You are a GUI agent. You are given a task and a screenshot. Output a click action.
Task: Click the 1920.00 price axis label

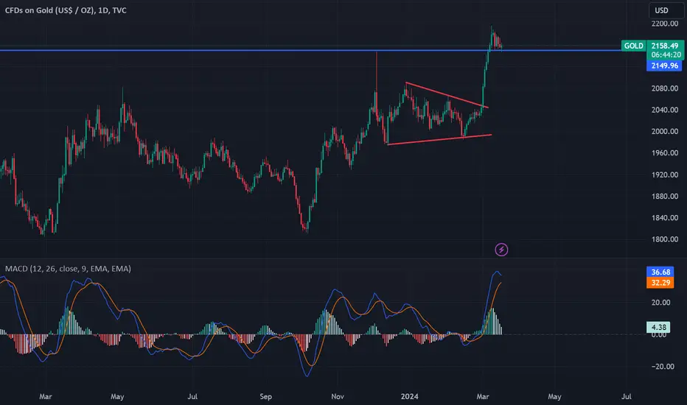[665, 175]
